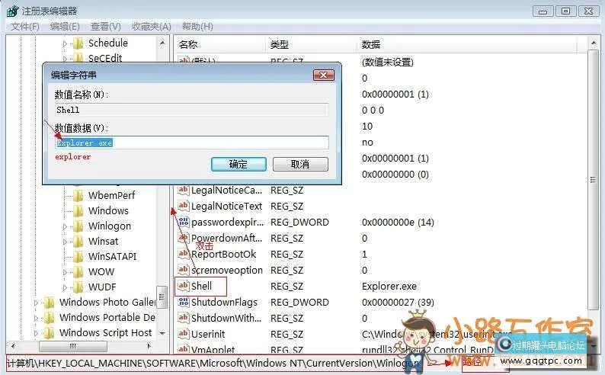Click the 确定 button in the dialog
605x375 pixels.
coord(238,165)
